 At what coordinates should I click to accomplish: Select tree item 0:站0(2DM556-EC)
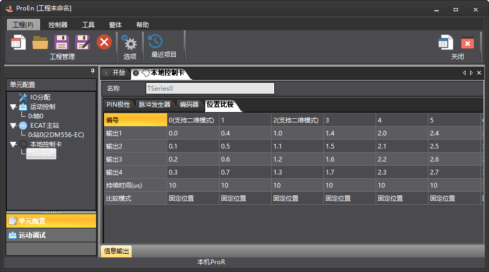coord(56,135)
